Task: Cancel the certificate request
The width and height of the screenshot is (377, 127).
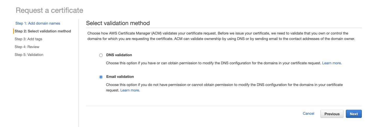Action: (x=308, y=113)
